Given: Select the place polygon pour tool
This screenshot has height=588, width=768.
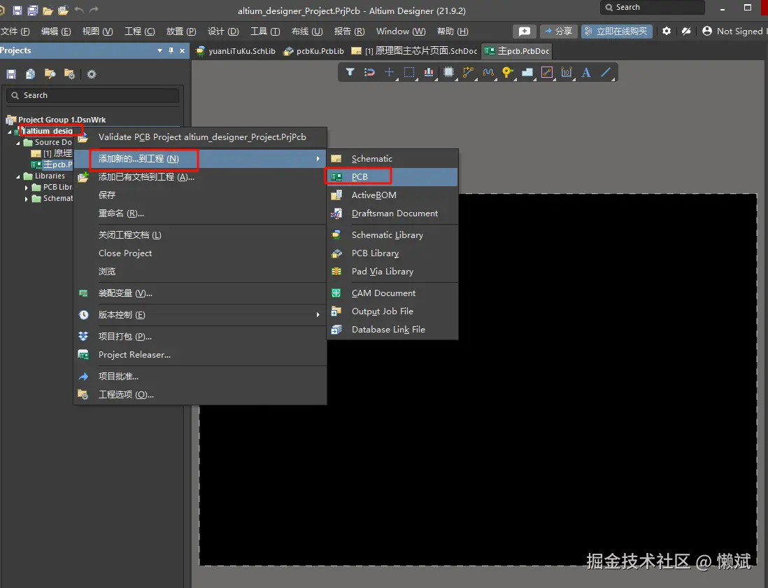Looking at the screenshot, I should pos(527,72).
